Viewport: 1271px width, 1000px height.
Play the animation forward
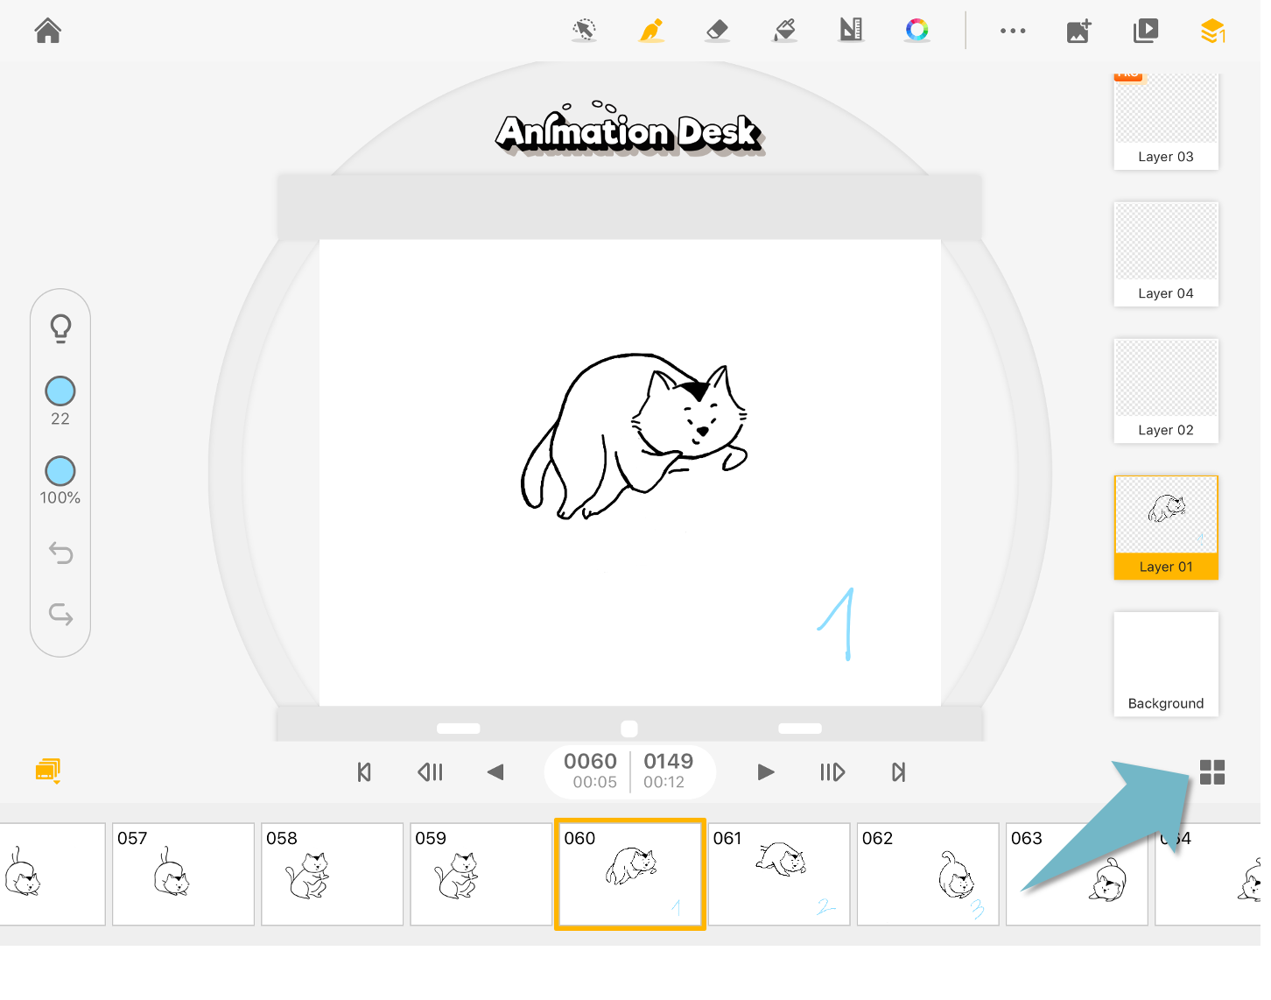766,772
